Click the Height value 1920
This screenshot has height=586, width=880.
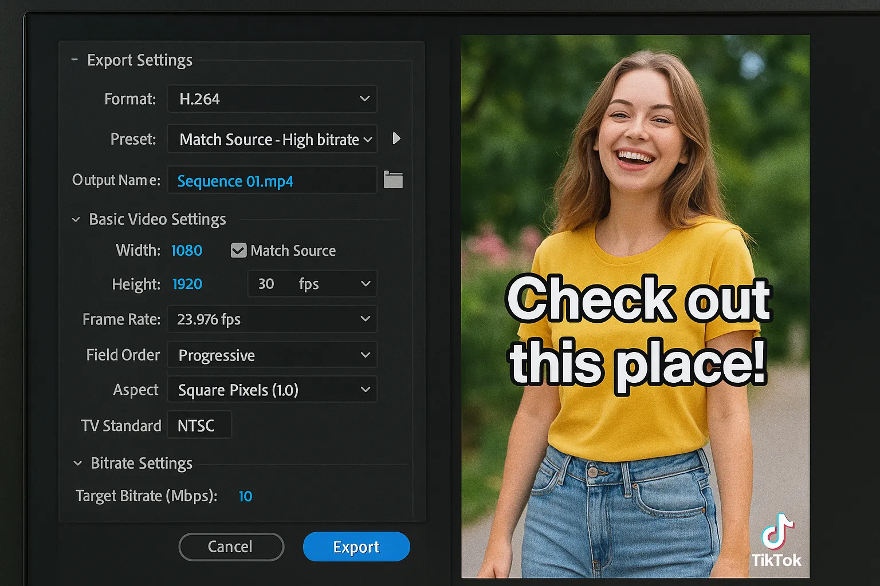tap(187, 284)
